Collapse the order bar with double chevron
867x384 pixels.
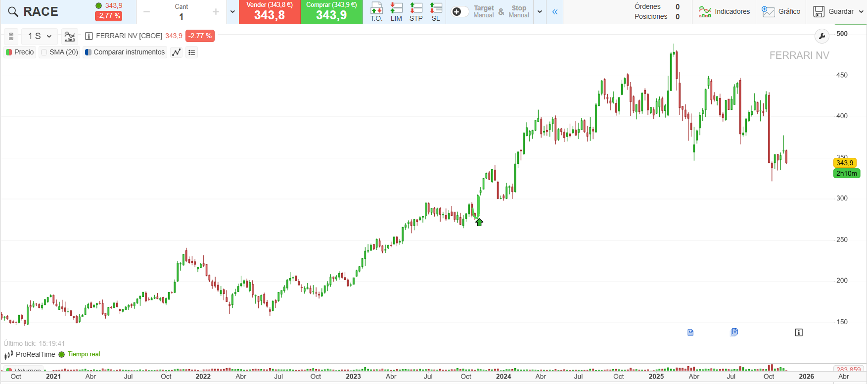(x=555, y=12)
